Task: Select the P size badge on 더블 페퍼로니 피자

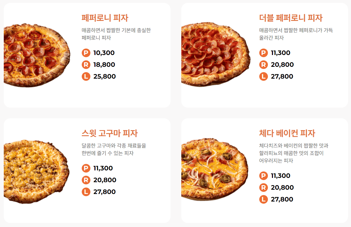Action: tap(264, 53)
